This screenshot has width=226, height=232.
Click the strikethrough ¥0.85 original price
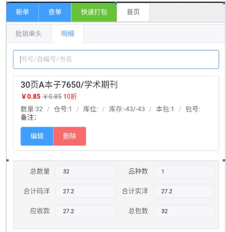click(x=52, y=97)
